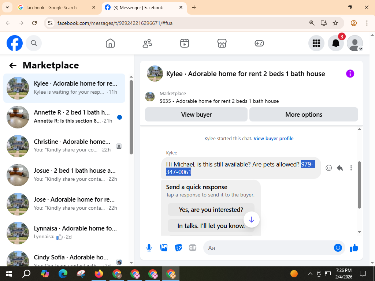This screenshot has width=375, height=281.
Task: Open the Facebook search magnifier
Action: pyautogui.click(x=34, y=43)
